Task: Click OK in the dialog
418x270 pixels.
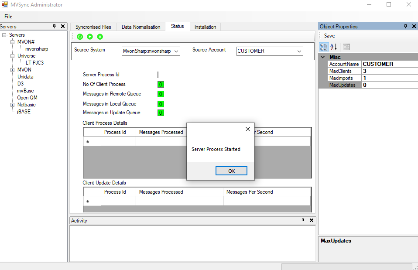Action: click(x=231, y=171)
